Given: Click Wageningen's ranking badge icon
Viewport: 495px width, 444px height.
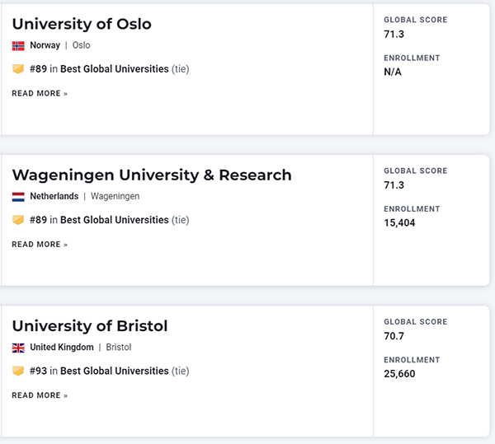Looking at the screenshot, I should (18, 220).
